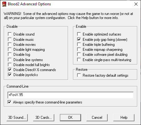Click the Help button
The width and height of the screenshot is (141, 125).
point(124,118)
